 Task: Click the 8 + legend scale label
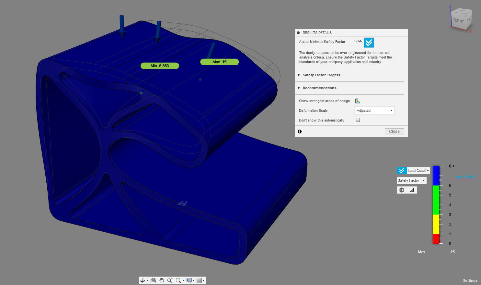[452, 166]
